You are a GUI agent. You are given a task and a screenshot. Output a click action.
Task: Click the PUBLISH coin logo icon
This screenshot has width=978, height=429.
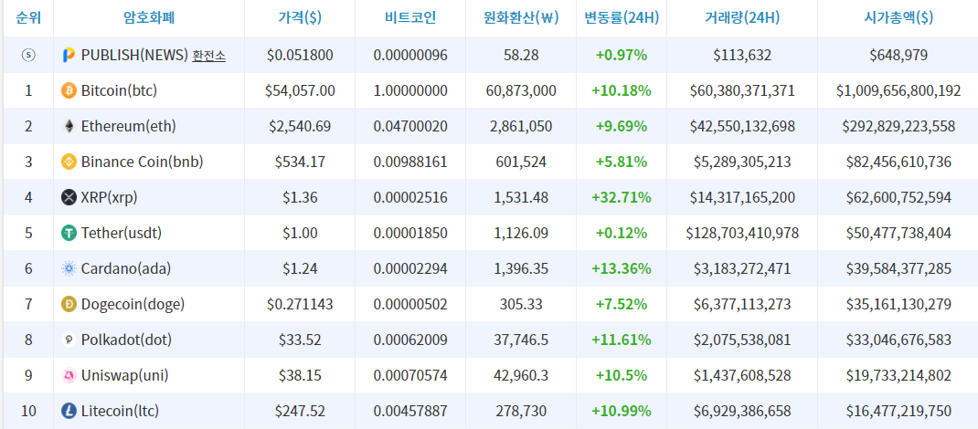pos(69,56)
